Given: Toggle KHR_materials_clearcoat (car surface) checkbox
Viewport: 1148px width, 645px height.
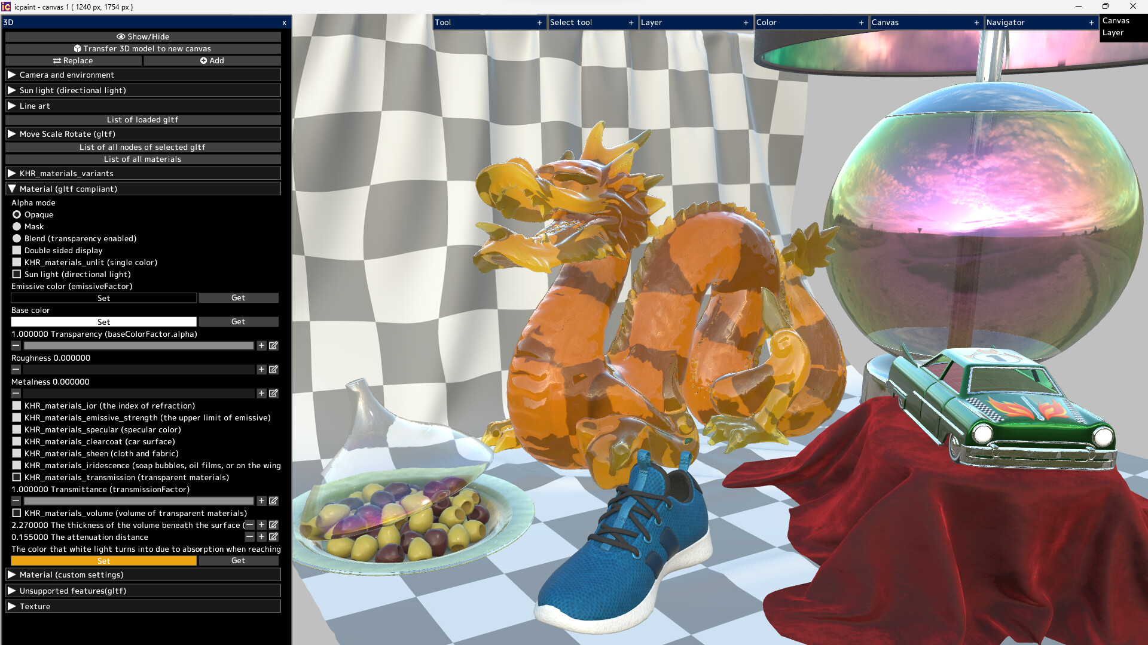Looking at the screenshot, I should click(x=17, y=442).
